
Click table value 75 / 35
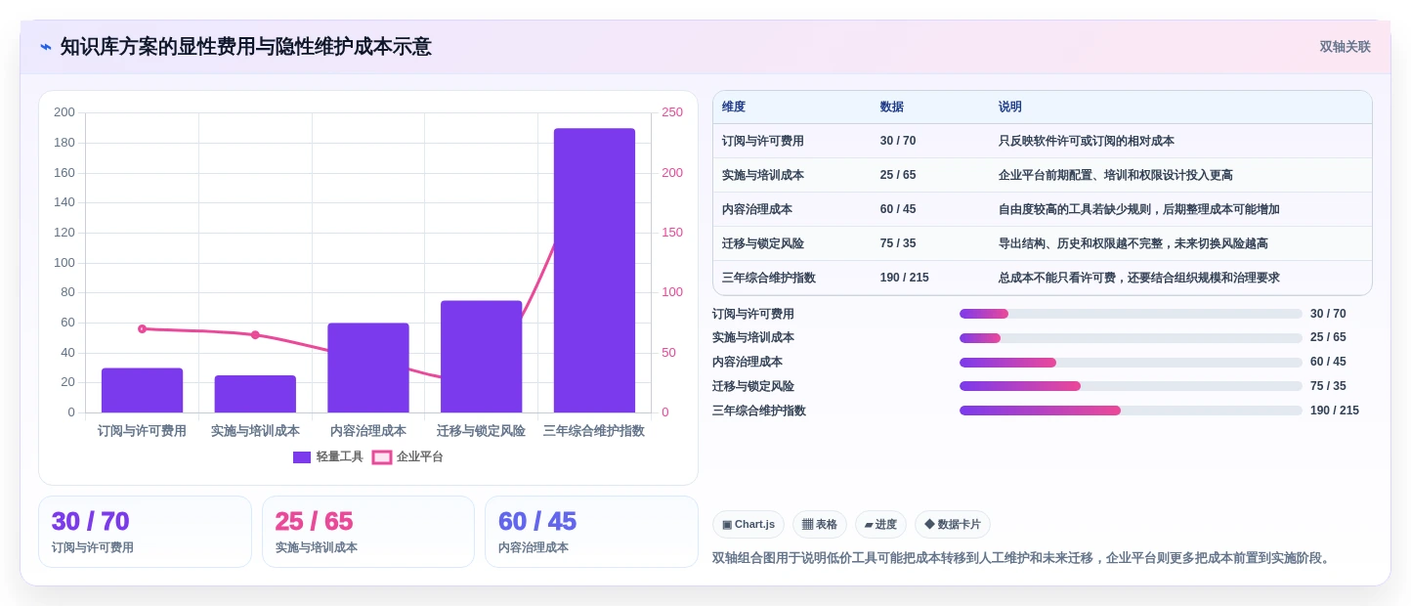pyautogui.click(x=898, y=243)
